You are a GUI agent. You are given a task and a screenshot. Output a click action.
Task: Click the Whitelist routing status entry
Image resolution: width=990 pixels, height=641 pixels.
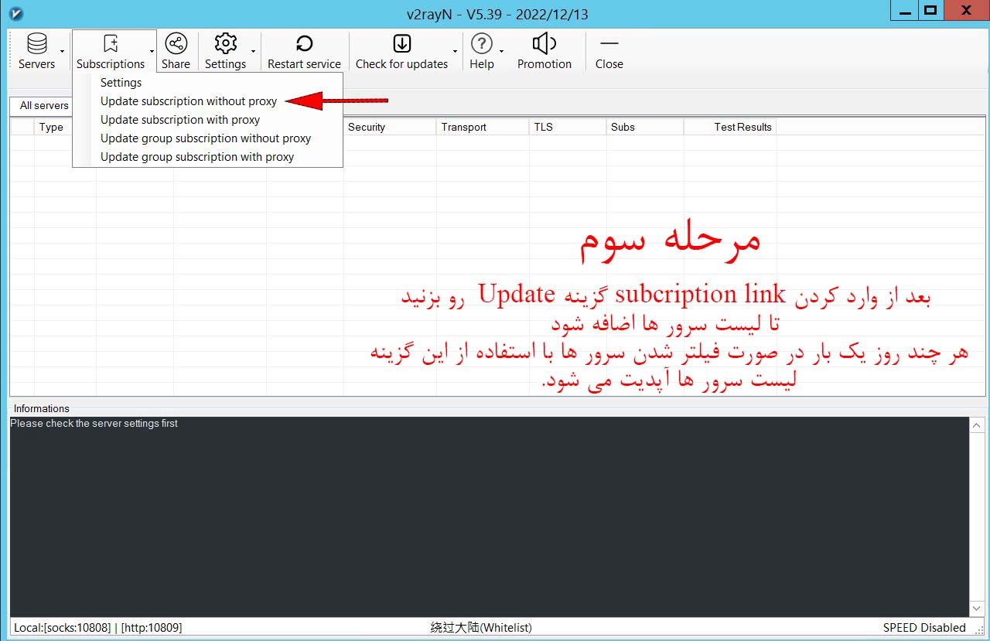pos(481,628)
